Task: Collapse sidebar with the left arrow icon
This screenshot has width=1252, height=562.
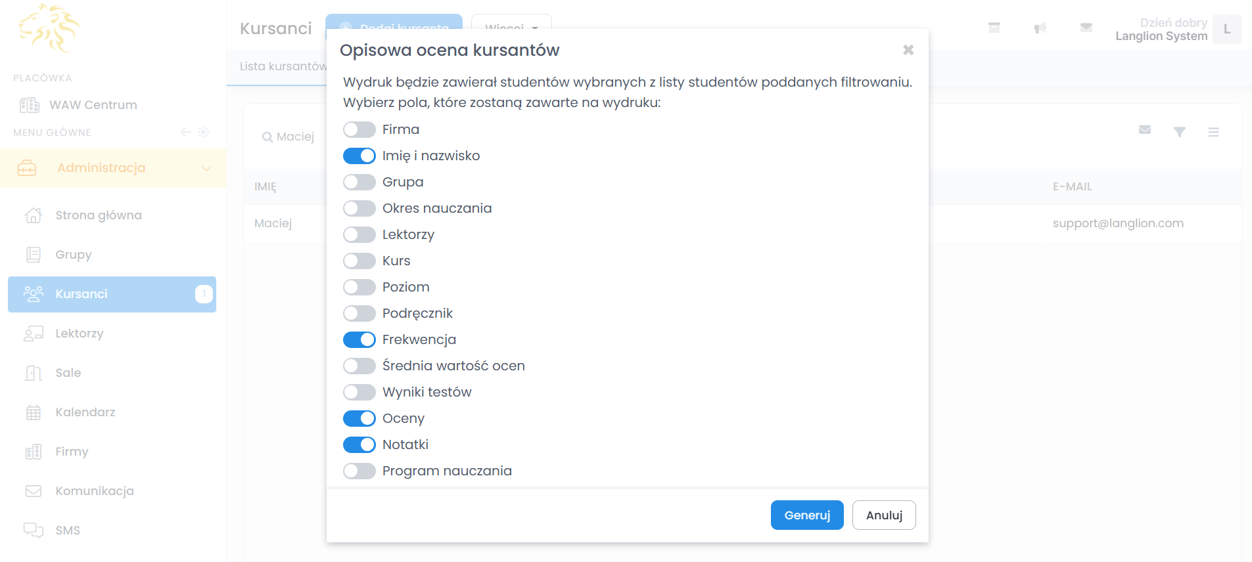Action: pyautogui.click(x=185, y=132)
